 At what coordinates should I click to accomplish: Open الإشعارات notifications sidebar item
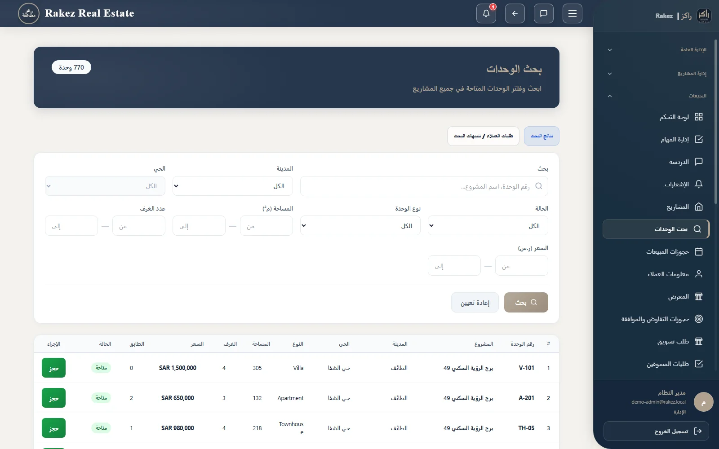coord(656,184)
